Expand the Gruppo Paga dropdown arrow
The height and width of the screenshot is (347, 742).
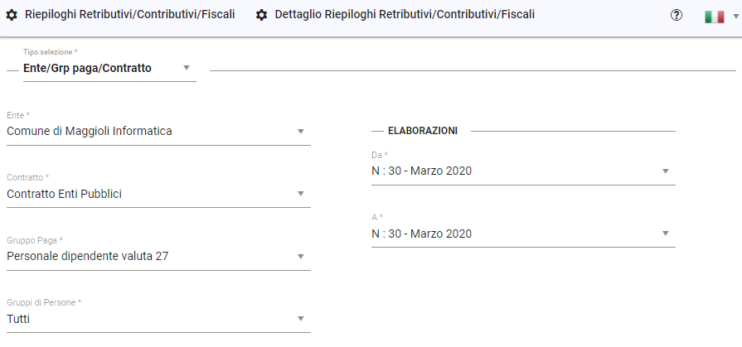(x=301, y=256)
